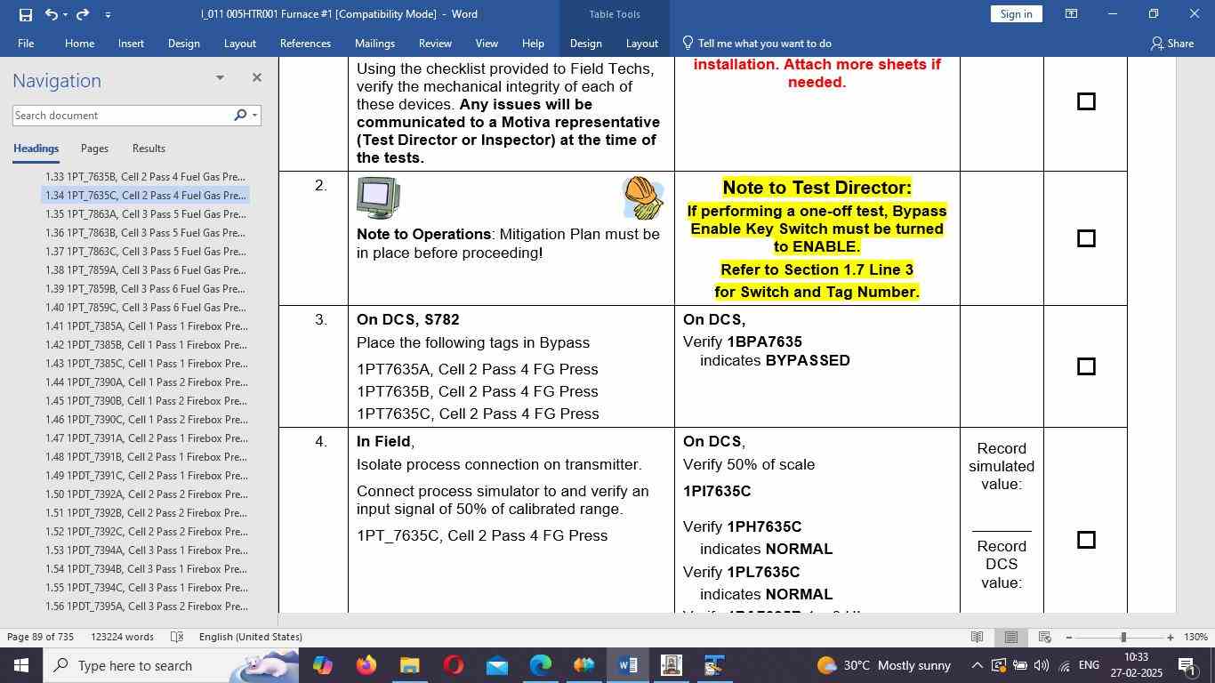Image resolution: width=1215 pixels, height=683 pixels.
Task: Click the English (United States) language indicator
Action: pos(251,637)
